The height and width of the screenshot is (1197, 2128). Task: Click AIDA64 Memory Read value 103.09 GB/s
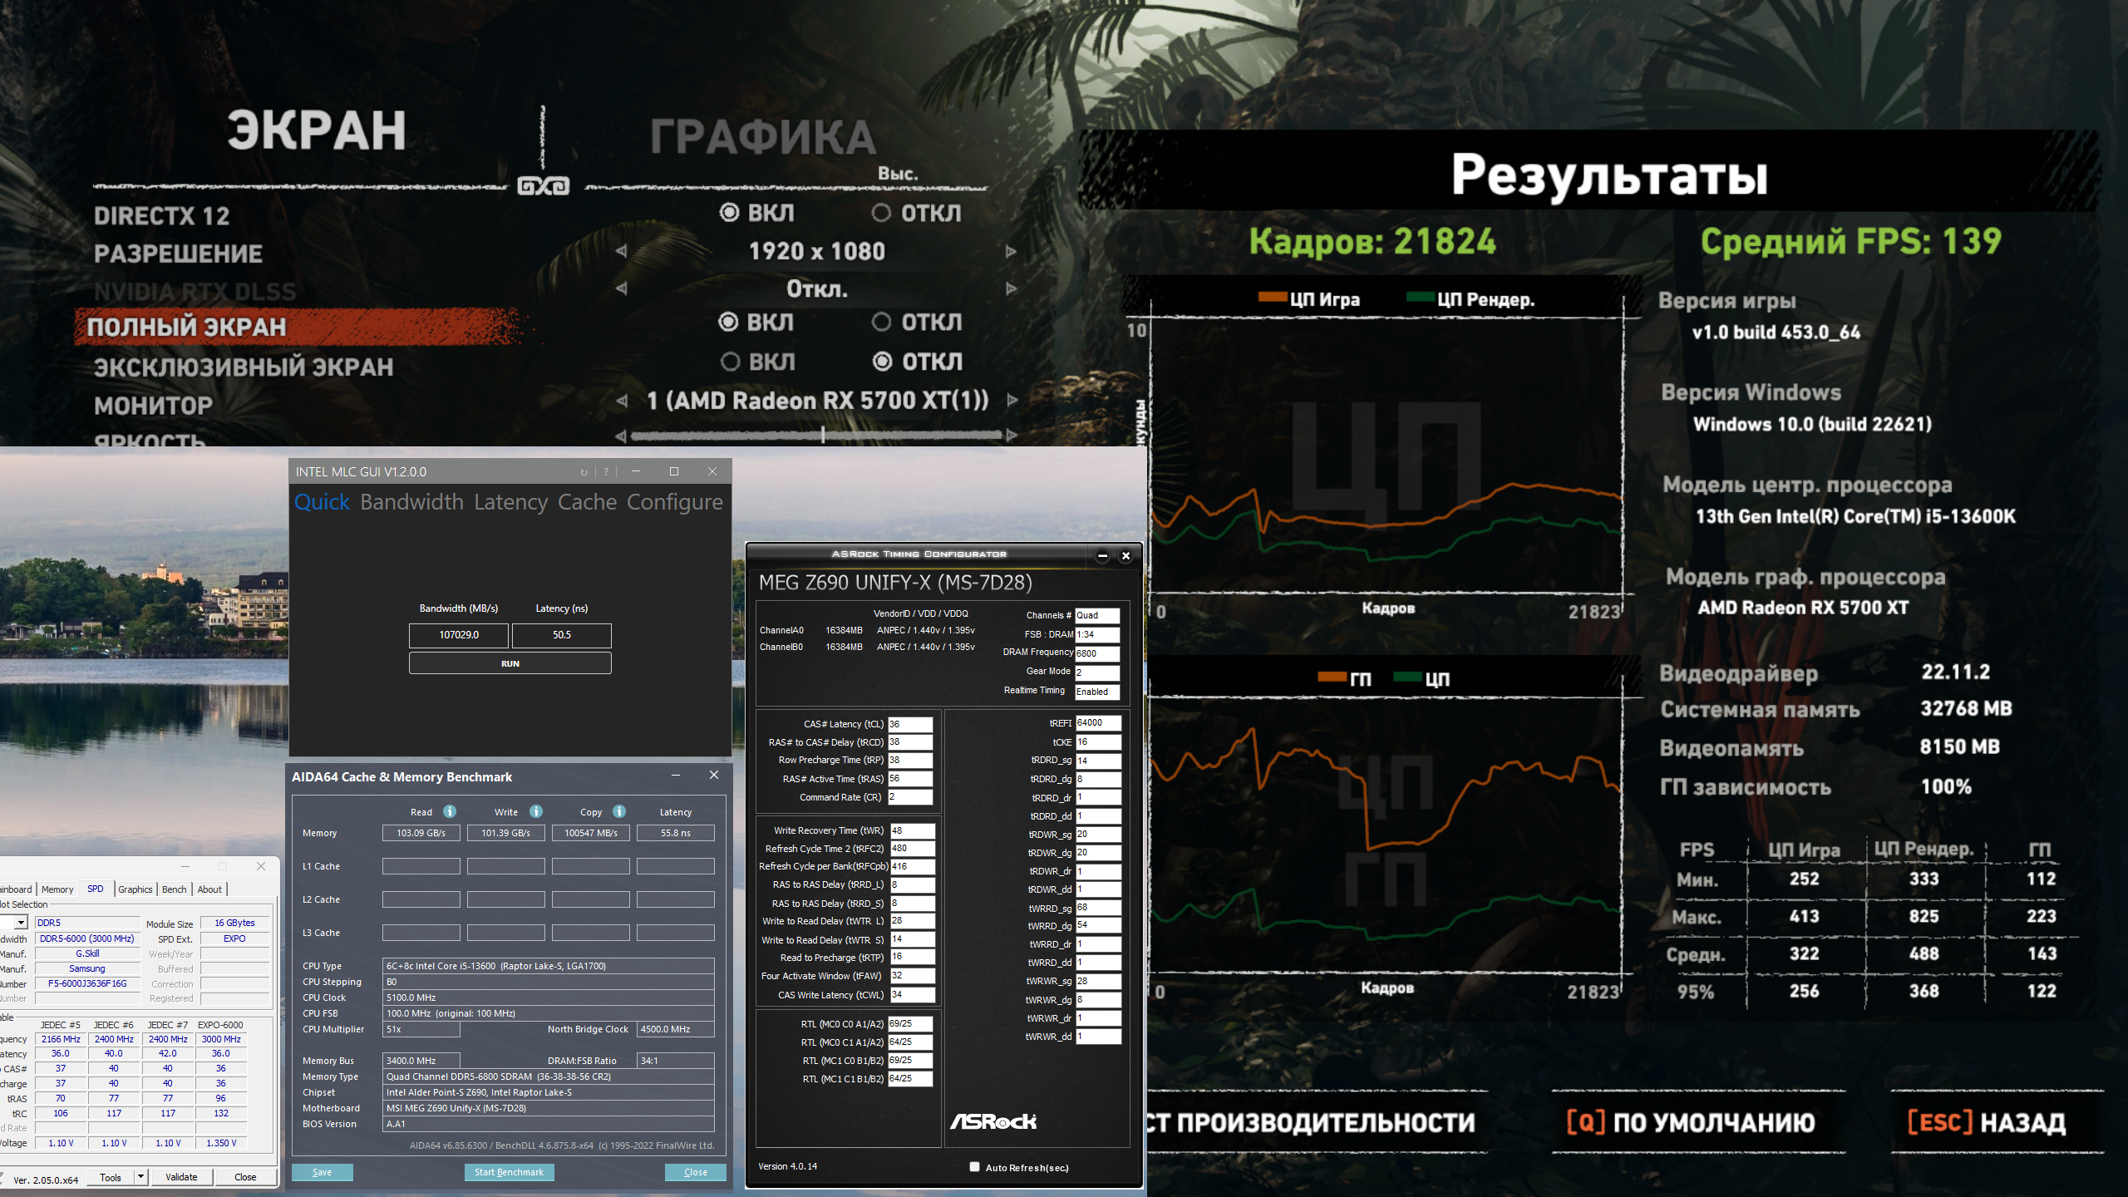pos(421,833)
